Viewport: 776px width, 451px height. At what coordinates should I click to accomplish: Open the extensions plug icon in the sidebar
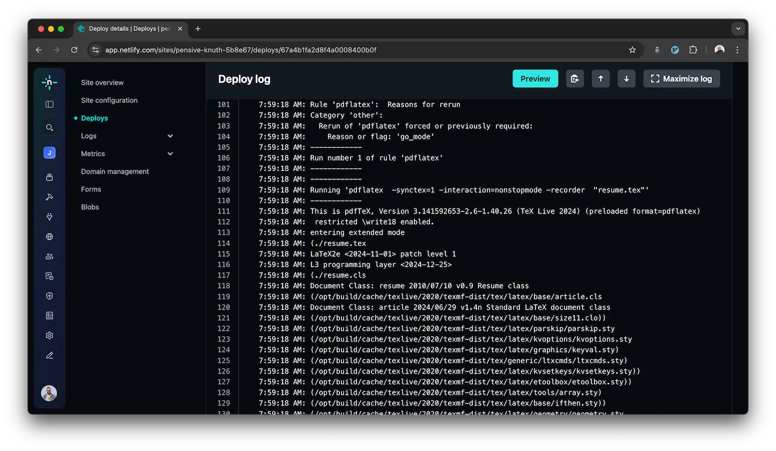coord(49,217)
